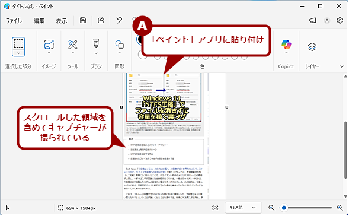349x216 pixels.
Task: Expand the イメージ dropdown chevron
Action: (x=49, y=53)
